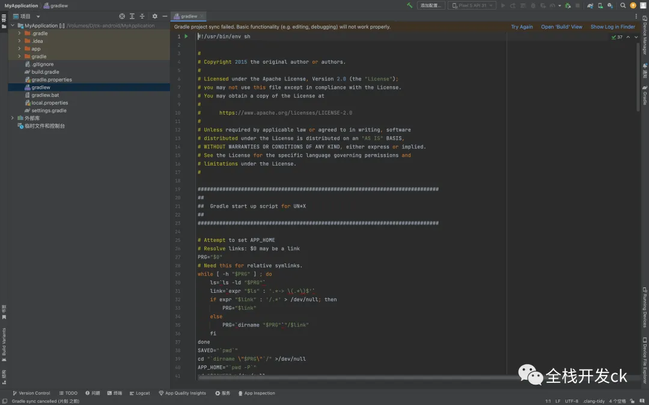Click the green hammer build icon
The width and height of the screenshot is (649, 405).
[x=409, y=5]
